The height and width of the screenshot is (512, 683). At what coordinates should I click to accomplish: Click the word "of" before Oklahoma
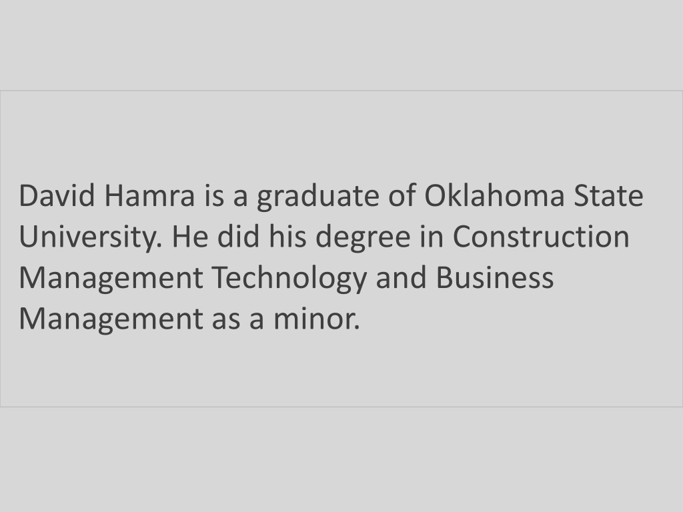point(402,195)
